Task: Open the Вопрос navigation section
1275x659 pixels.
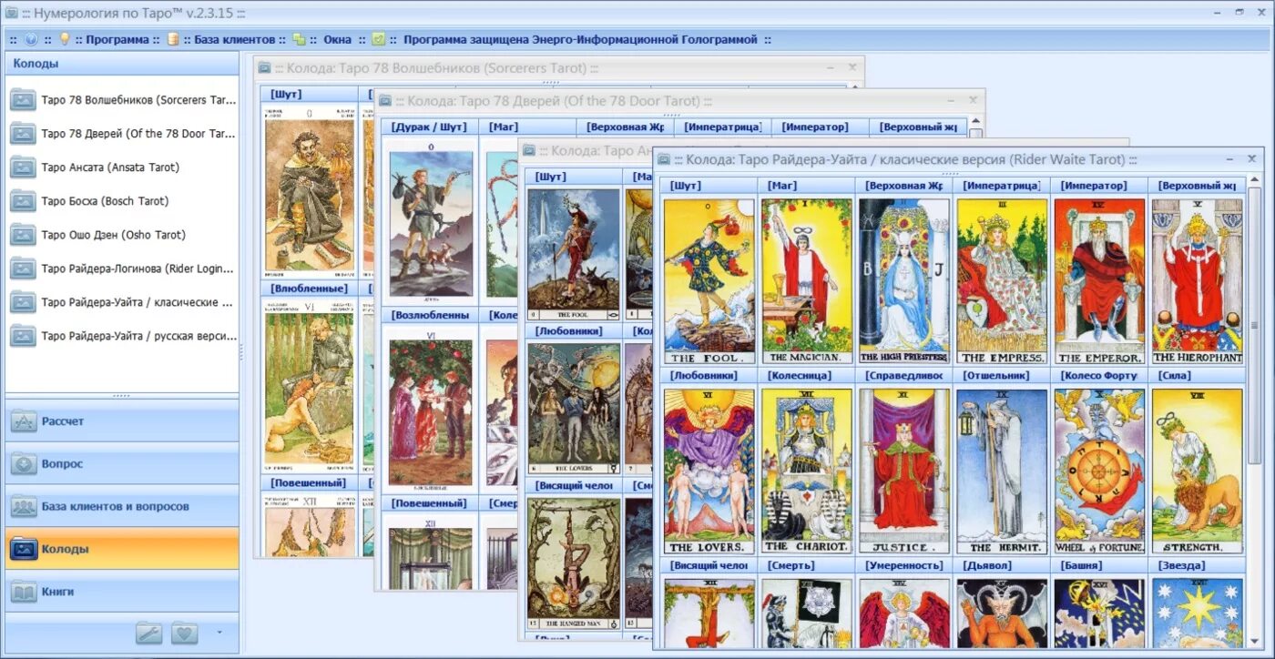Action: [x=122, y=463]
